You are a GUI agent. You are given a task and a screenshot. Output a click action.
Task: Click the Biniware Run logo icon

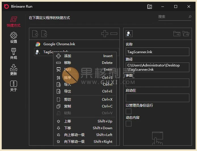pos(7,7)
